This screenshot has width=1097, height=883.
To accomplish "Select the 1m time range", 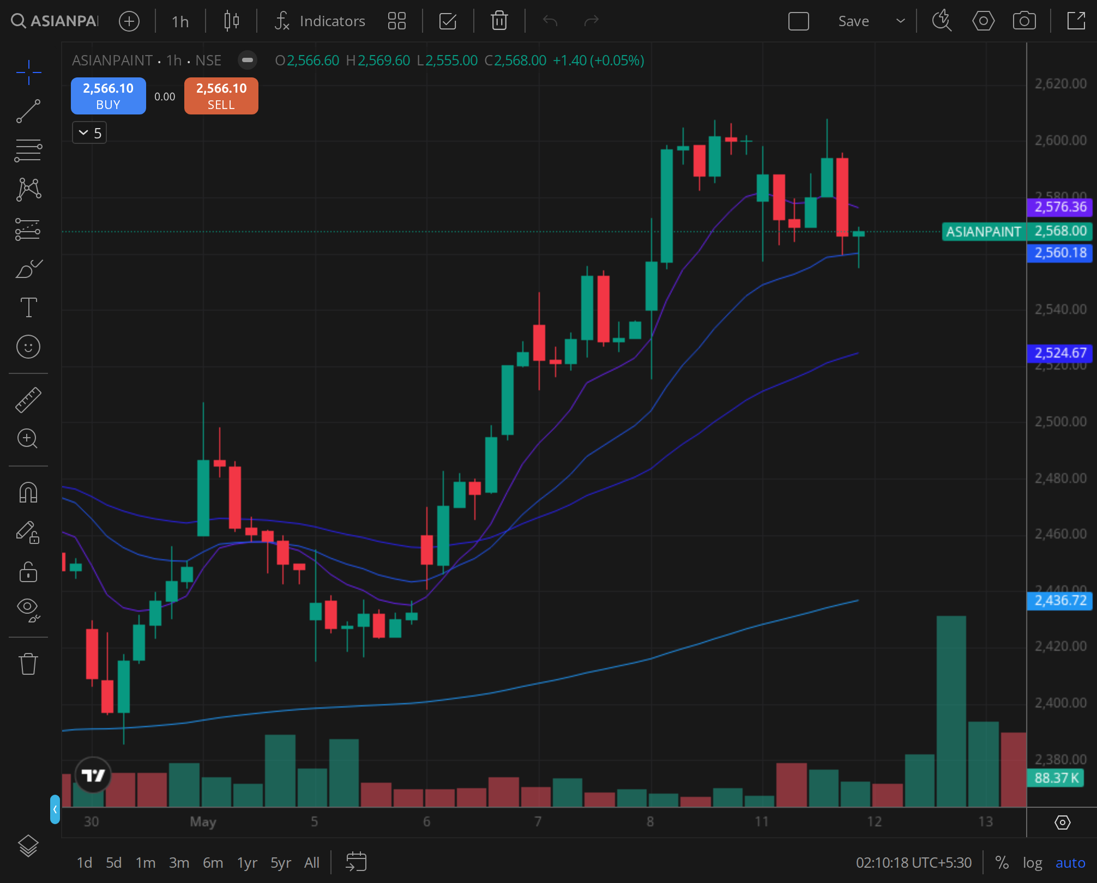I will click(146, 863).
